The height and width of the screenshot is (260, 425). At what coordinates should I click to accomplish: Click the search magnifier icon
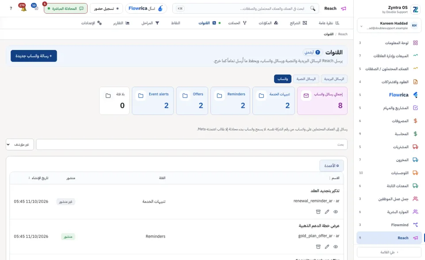313,8
